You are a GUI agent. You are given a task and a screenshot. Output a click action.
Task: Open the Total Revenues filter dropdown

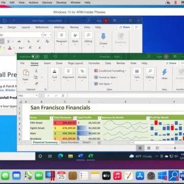pyautogui.click(x=75, y=118)
